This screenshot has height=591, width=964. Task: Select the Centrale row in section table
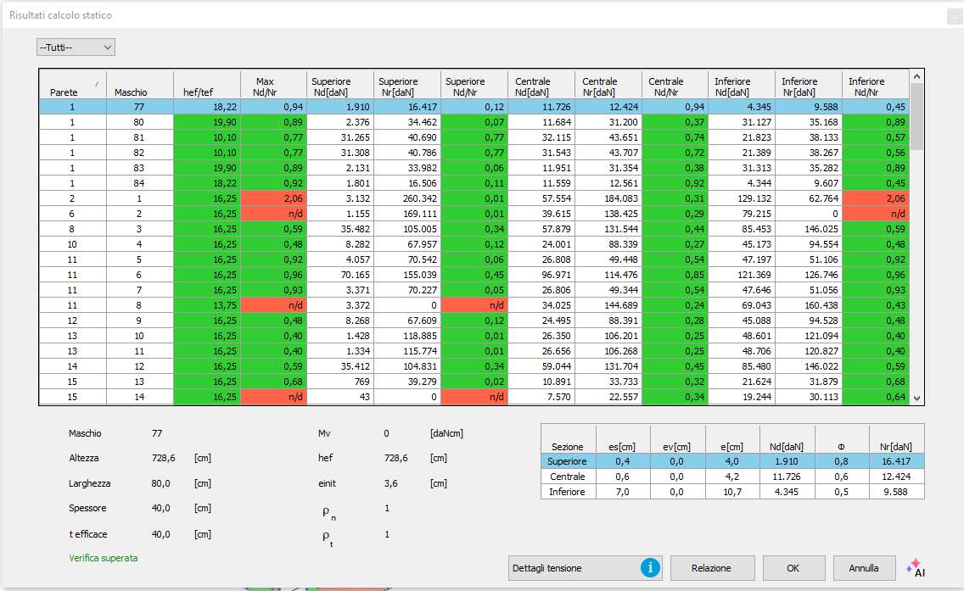coord(568,477)
